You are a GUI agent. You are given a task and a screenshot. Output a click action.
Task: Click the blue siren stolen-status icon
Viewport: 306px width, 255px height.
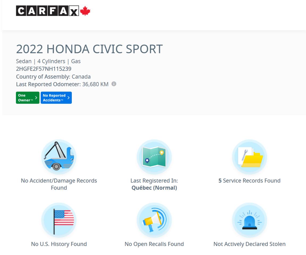point(249,220)
